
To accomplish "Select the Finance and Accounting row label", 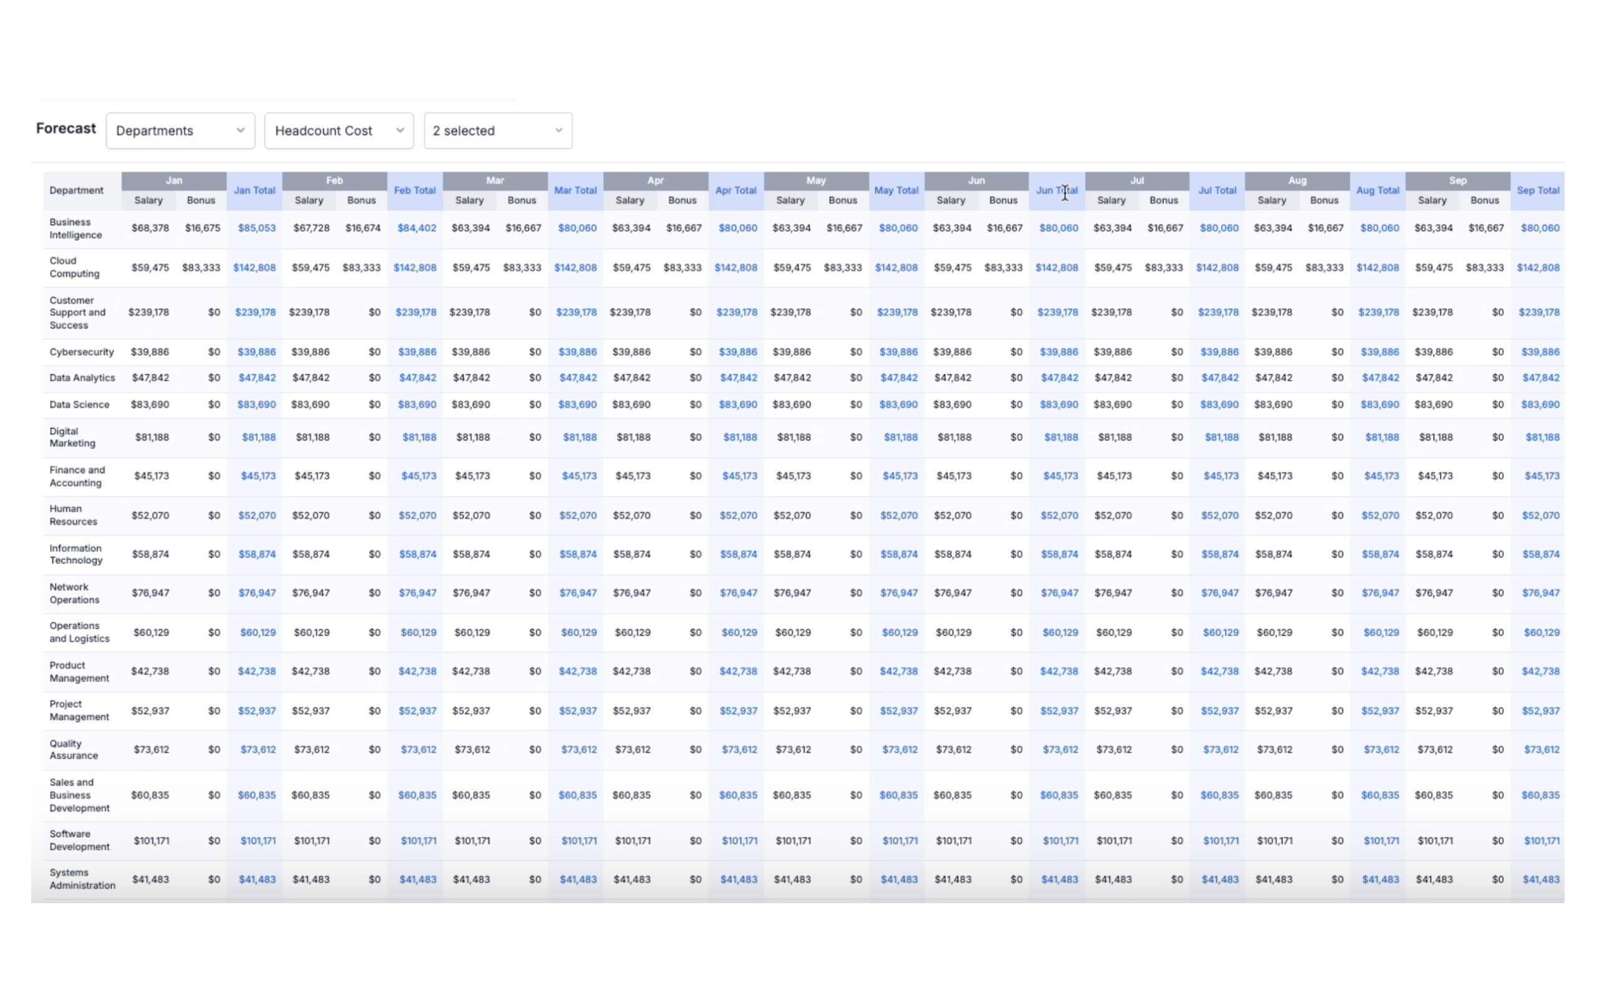I will (x=77, y=476).
